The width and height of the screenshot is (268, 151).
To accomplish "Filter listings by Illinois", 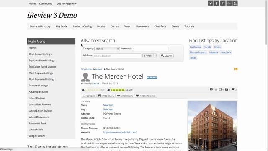I will (x=217, y=47).
